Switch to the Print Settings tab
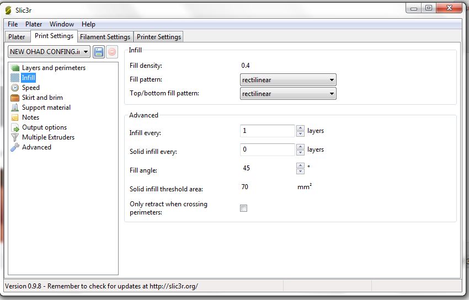Viewport: 469px width, 300px height. click(54, 36)
